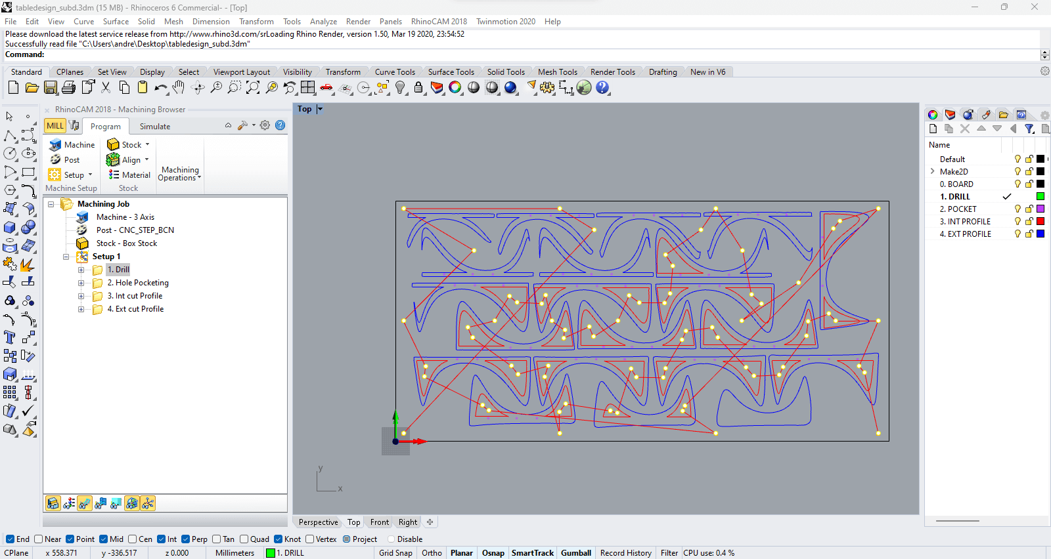Toggle the Near osnap checkbox
Image resolution: width=1051 pixels, height=559 pixels.
39,539
